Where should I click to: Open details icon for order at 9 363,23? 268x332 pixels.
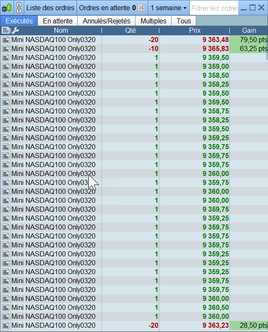point(6,325)
